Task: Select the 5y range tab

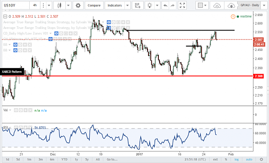Action: 87,160
